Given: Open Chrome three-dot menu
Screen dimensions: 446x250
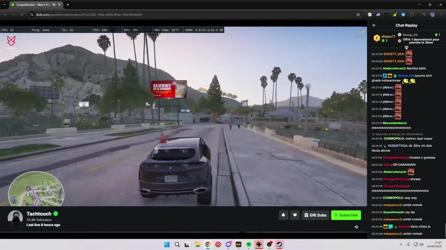Looking at the screenshot, I should 441,15.
